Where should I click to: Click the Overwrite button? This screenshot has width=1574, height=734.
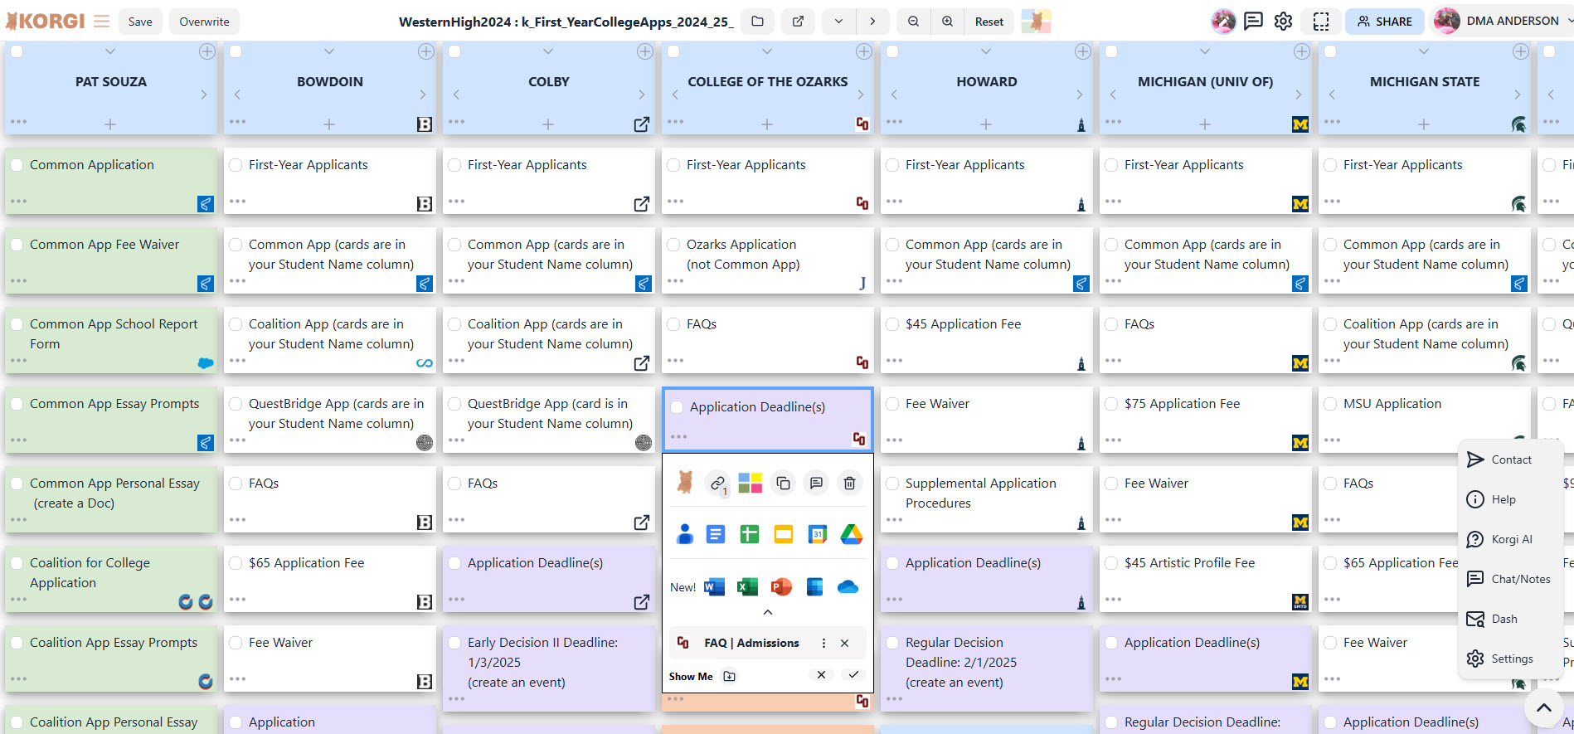point(204,22)
